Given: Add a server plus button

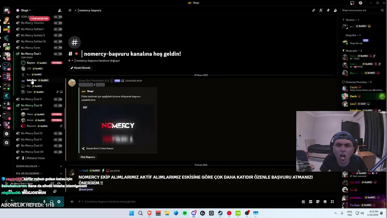Looking at the screenshot, I should pos(6,134).
